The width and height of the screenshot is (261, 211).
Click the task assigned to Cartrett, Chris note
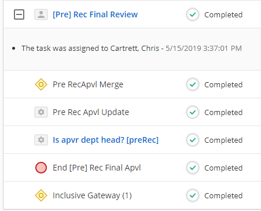131,48
